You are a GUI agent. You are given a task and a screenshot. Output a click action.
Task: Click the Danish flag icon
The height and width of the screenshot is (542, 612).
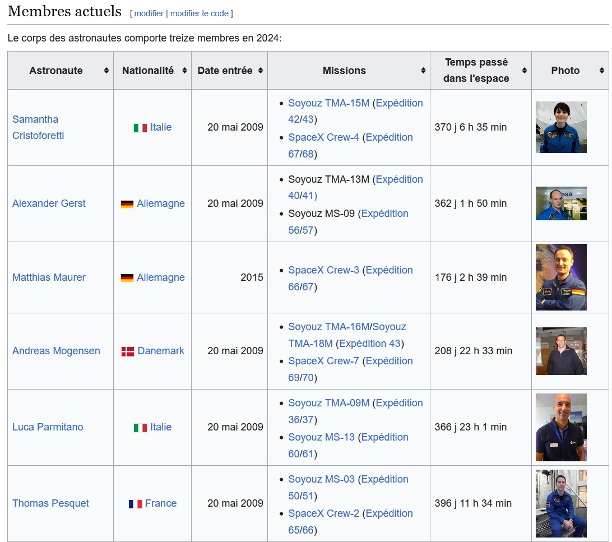pos(128,351)
